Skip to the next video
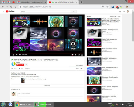 [x=17, y=55]
